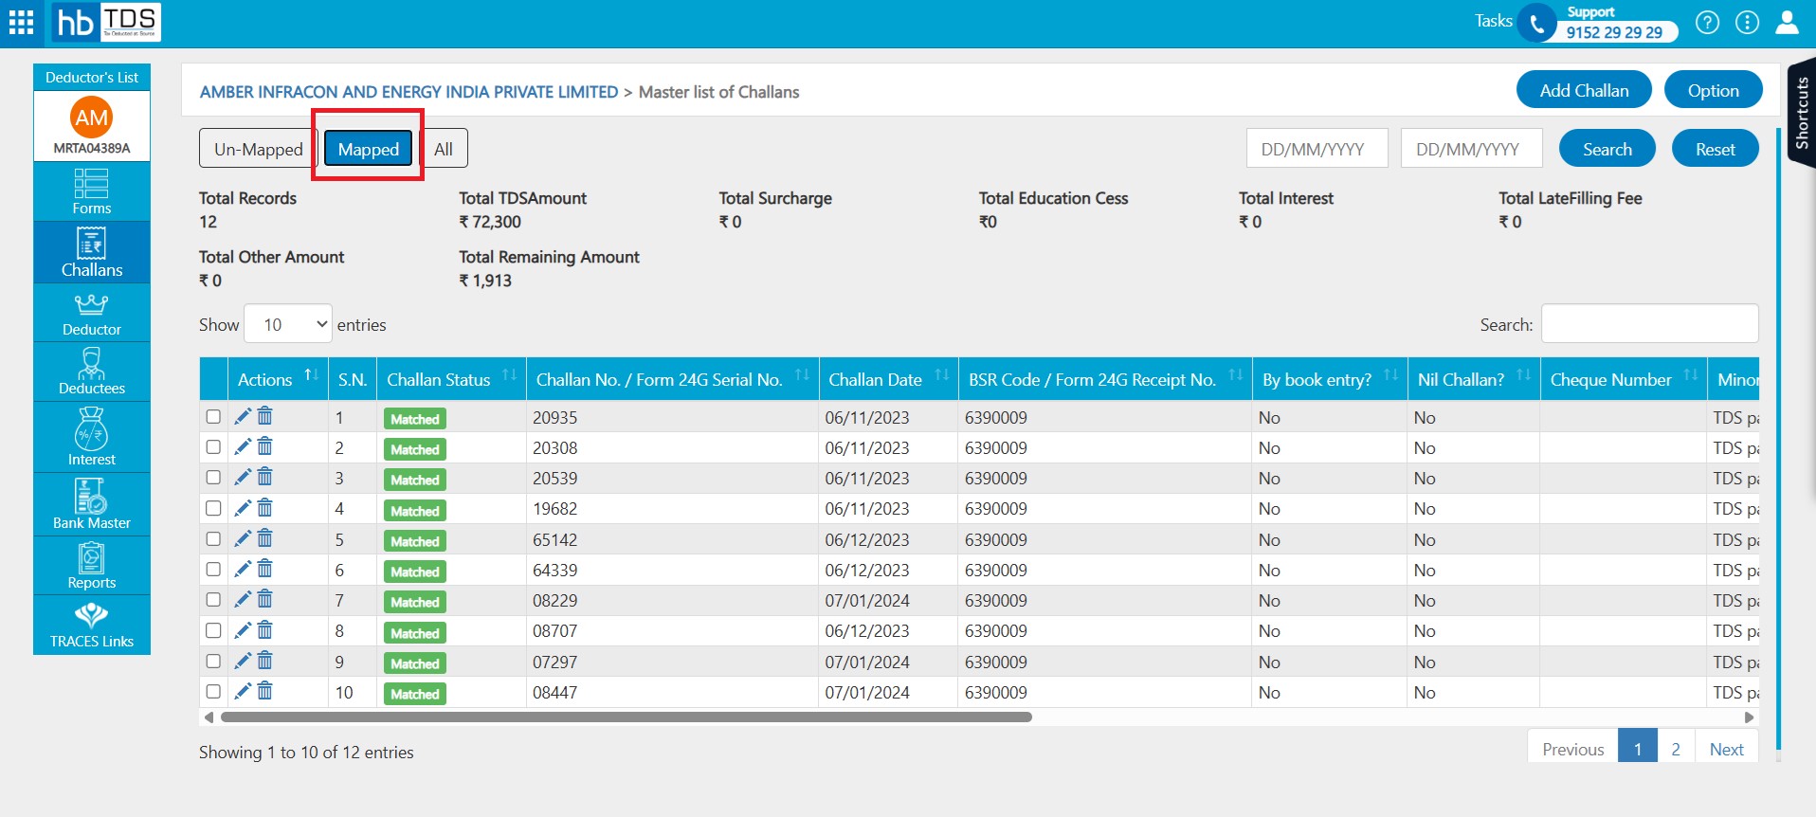Screen dimensions: 1816x817
Task: Edit challan 20935 with pencil icon
Action: click(243, 416)
